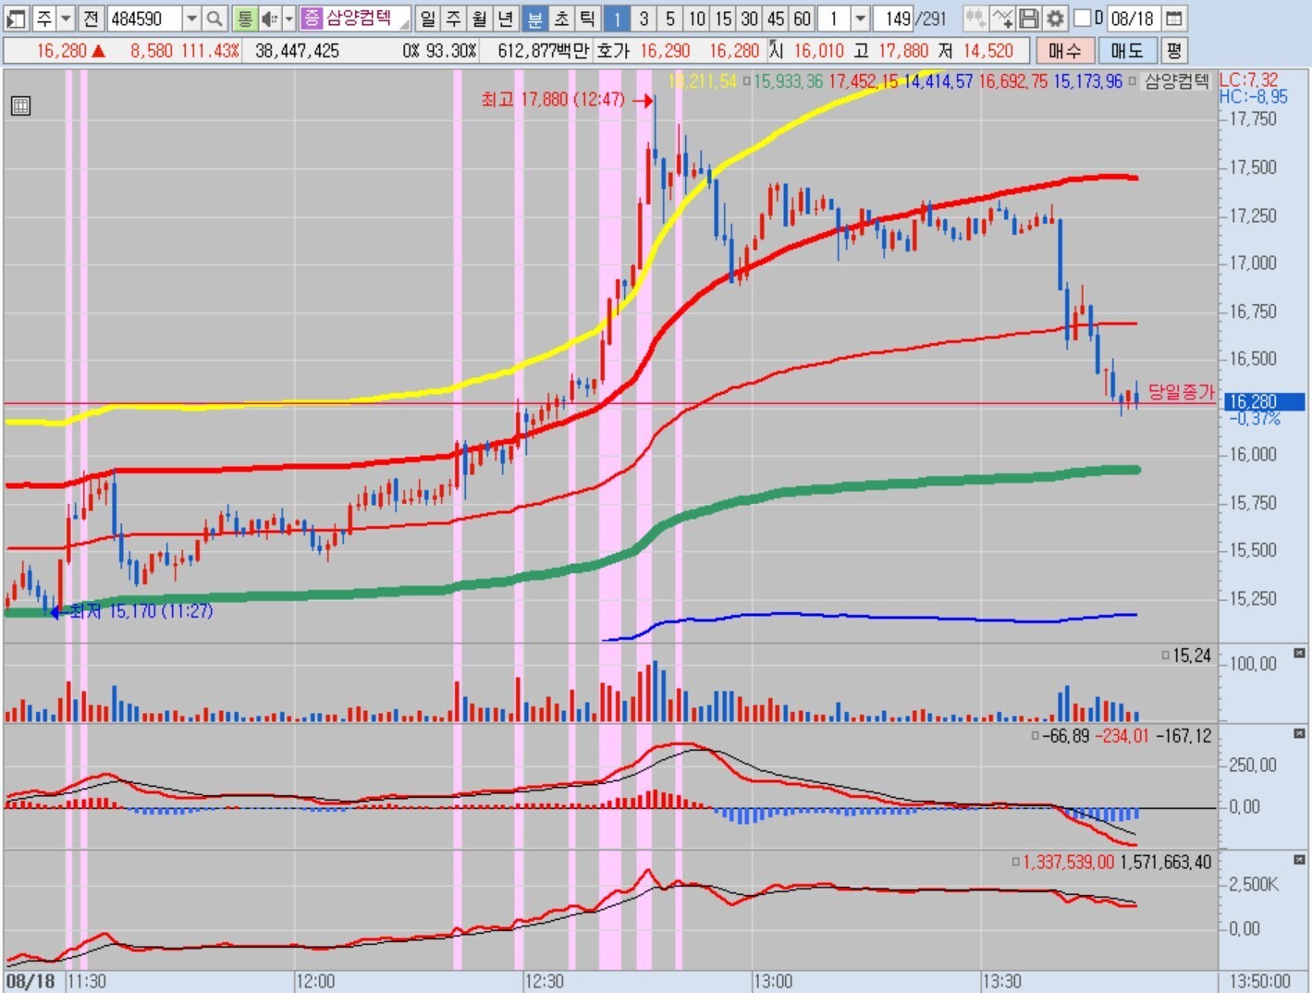Click the 호가 quote label
The width and height of the screenshot is (1312, 993).
point(613,51)
